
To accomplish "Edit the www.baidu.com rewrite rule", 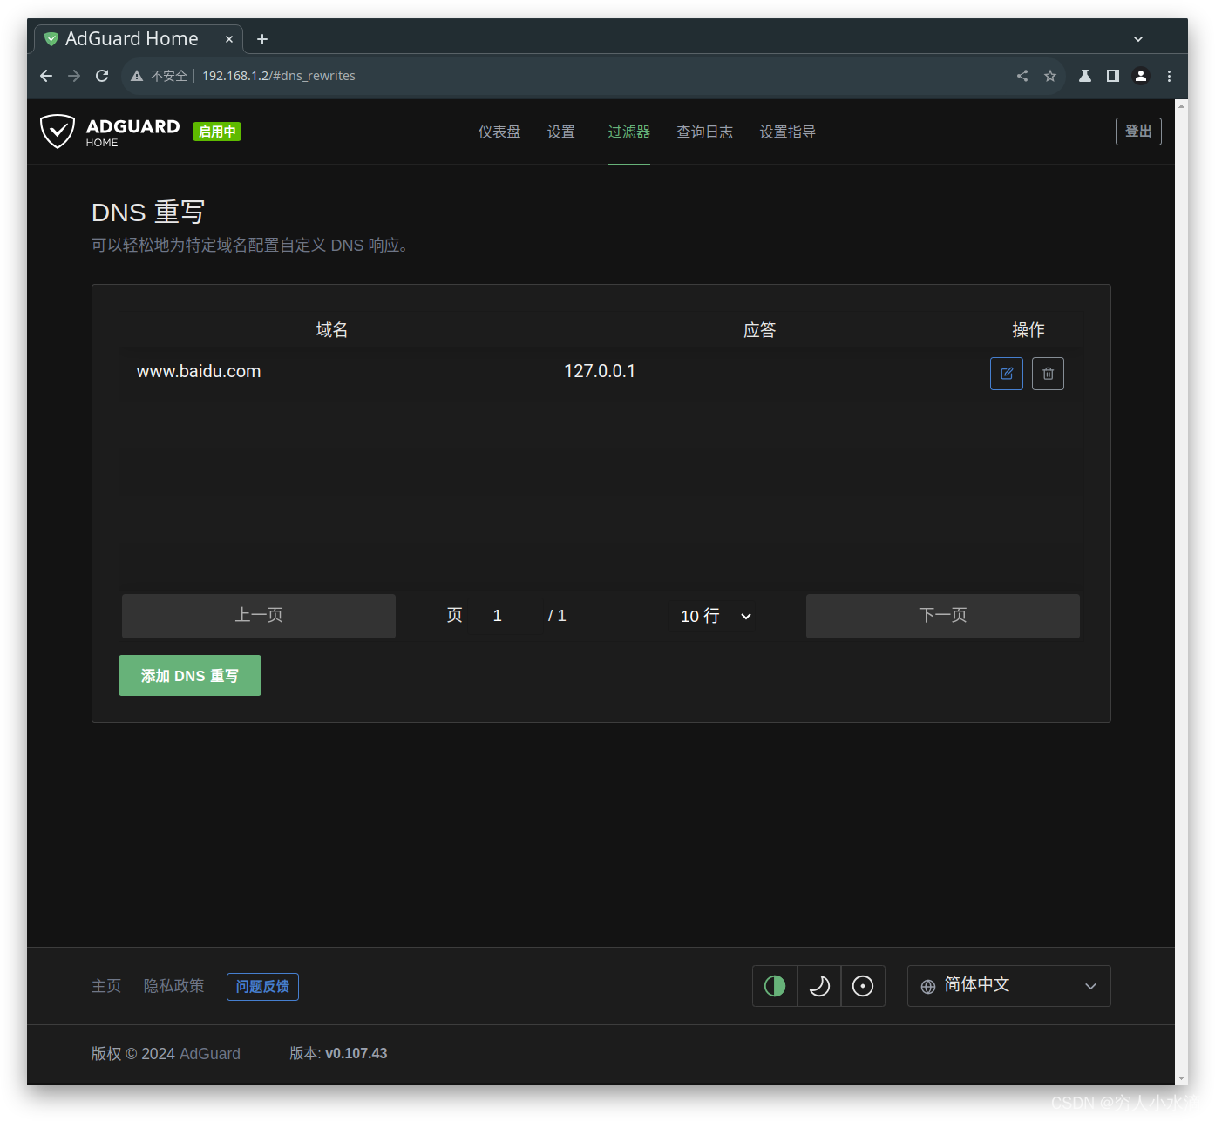I will click(x=1006, y=374).
